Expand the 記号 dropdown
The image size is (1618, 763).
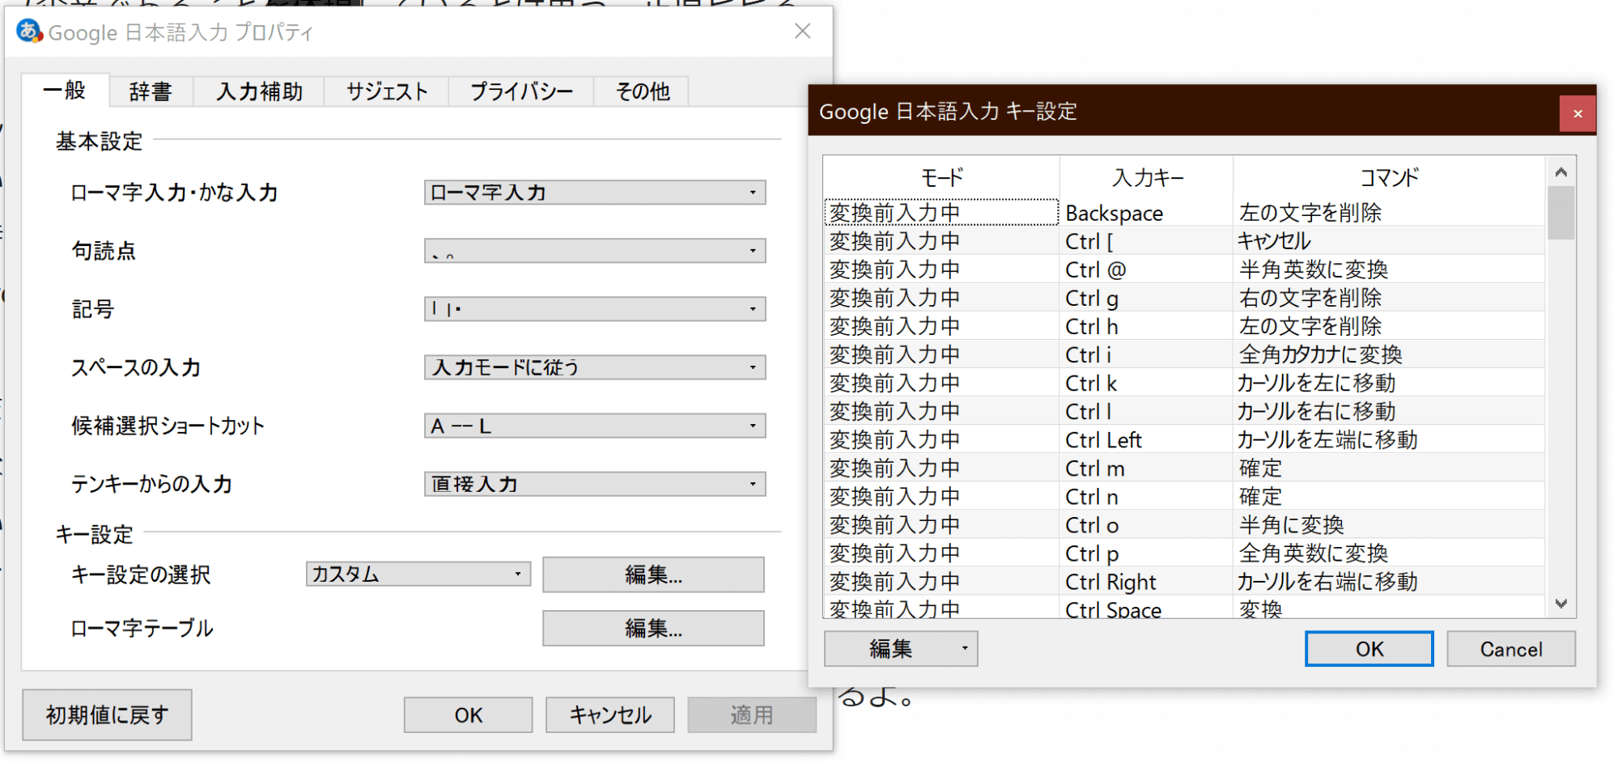click(x=595, y=309)
